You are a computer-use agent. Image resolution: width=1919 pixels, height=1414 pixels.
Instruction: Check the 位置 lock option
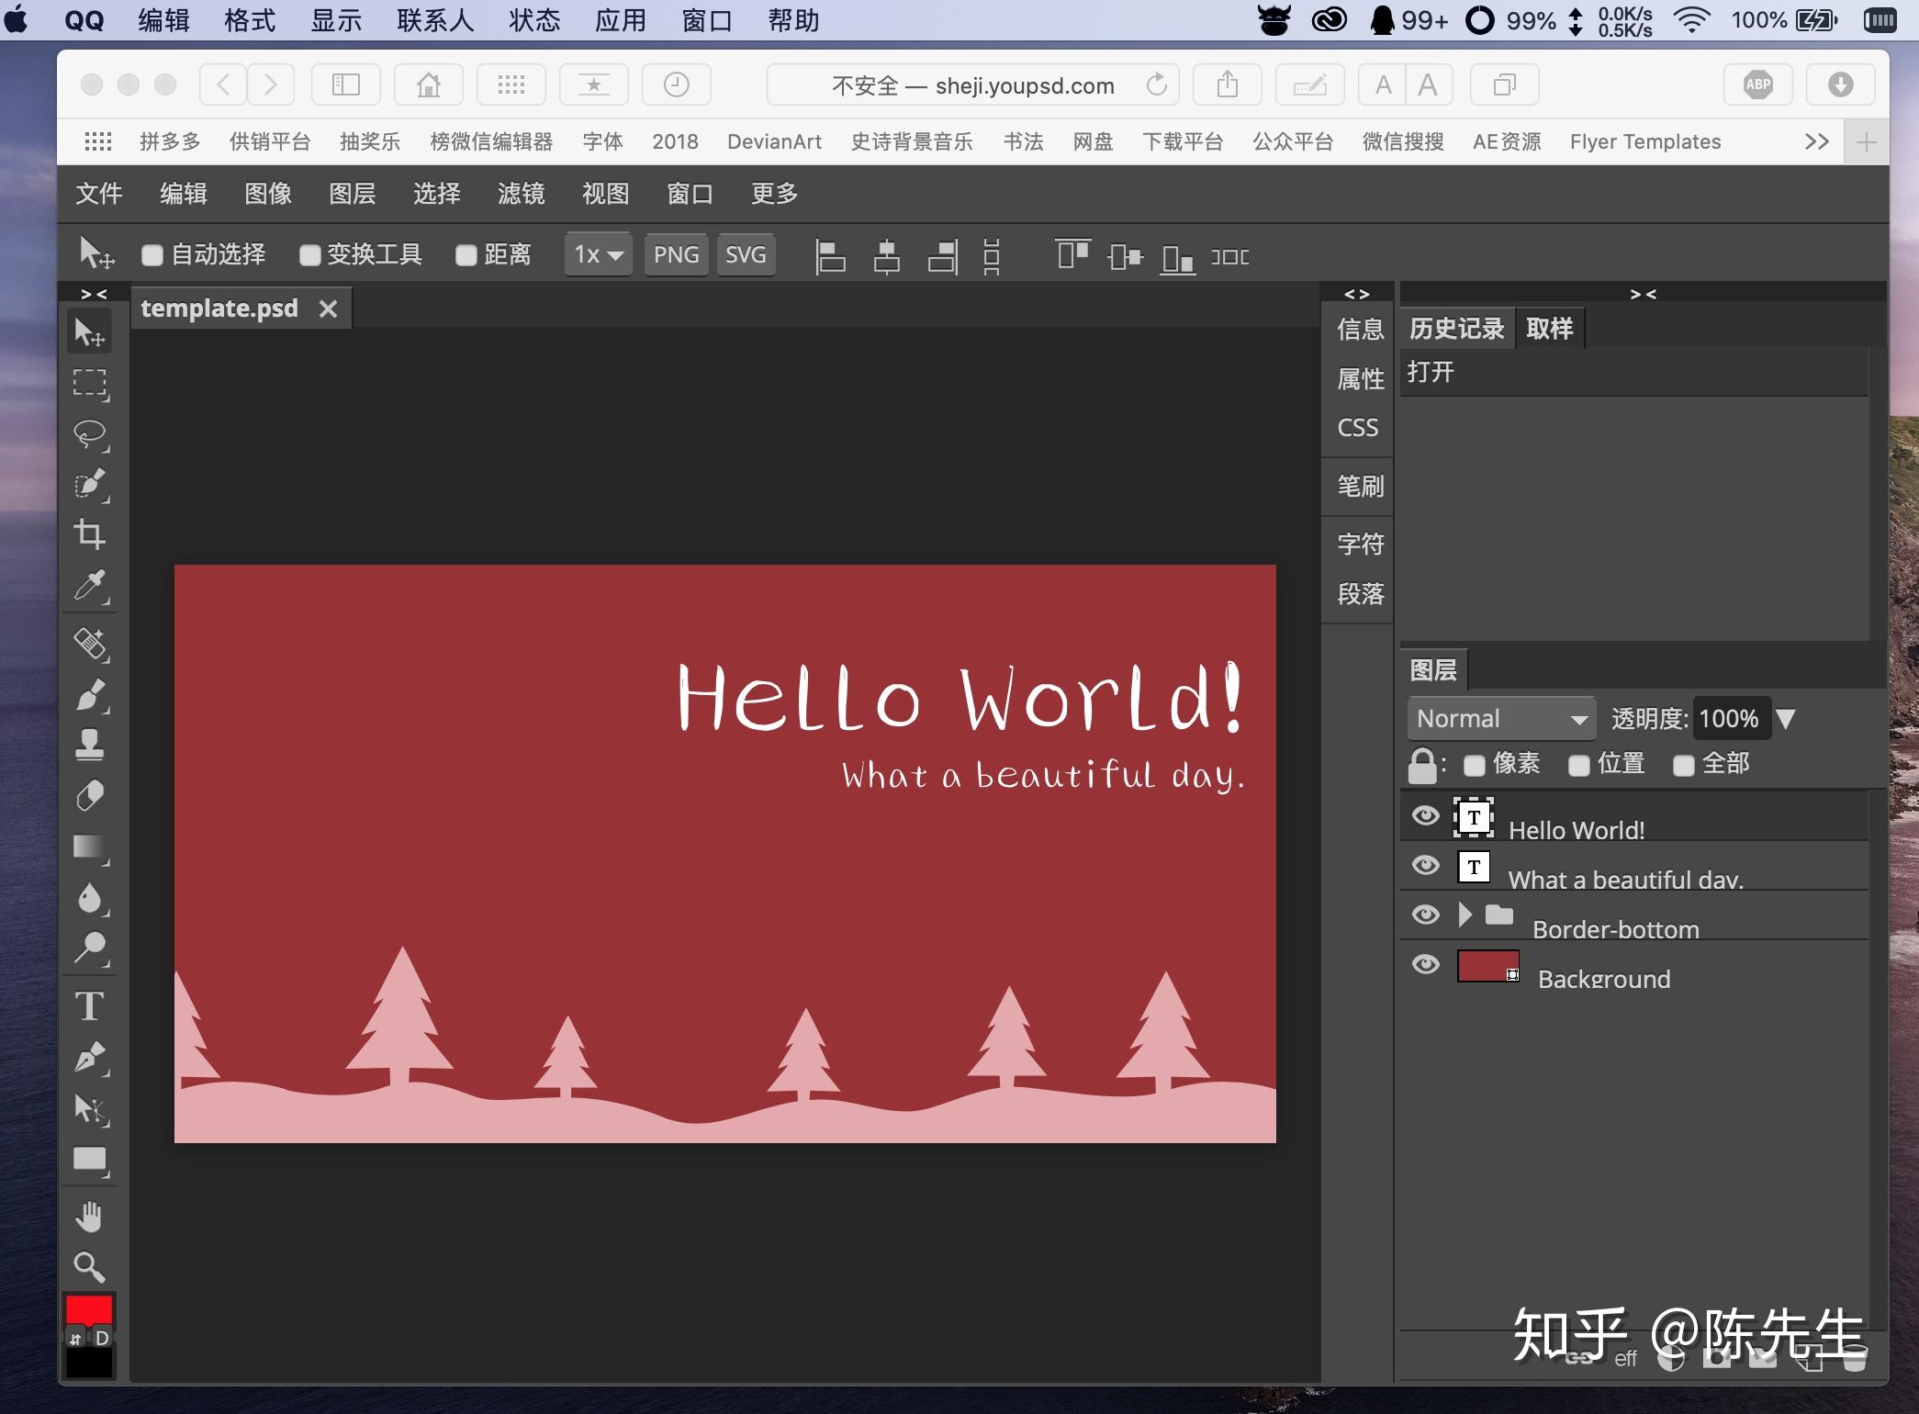[1579, 765]
